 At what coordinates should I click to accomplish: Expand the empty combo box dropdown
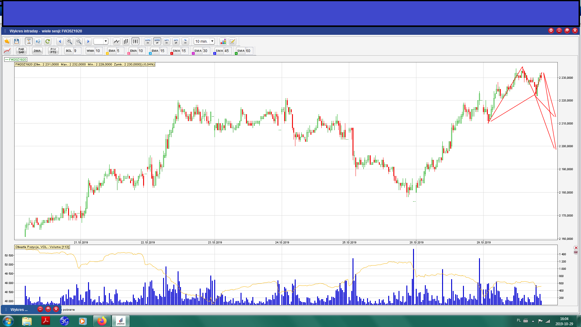(x=106, y=41)
